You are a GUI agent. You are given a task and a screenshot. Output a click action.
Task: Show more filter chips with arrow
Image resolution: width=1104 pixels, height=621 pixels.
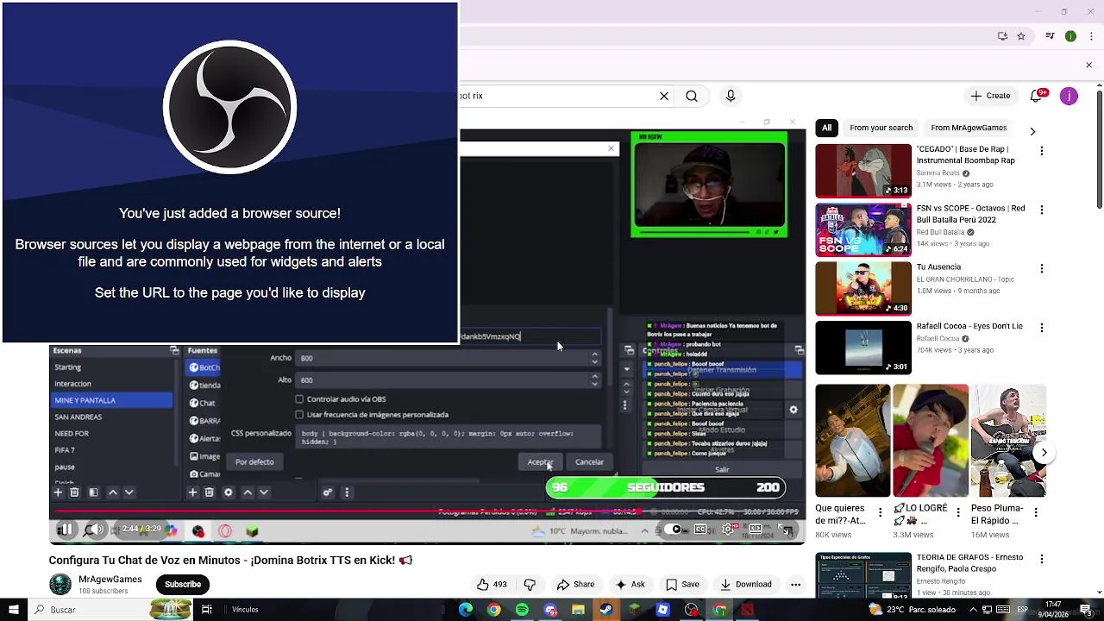click(1032, 131)
